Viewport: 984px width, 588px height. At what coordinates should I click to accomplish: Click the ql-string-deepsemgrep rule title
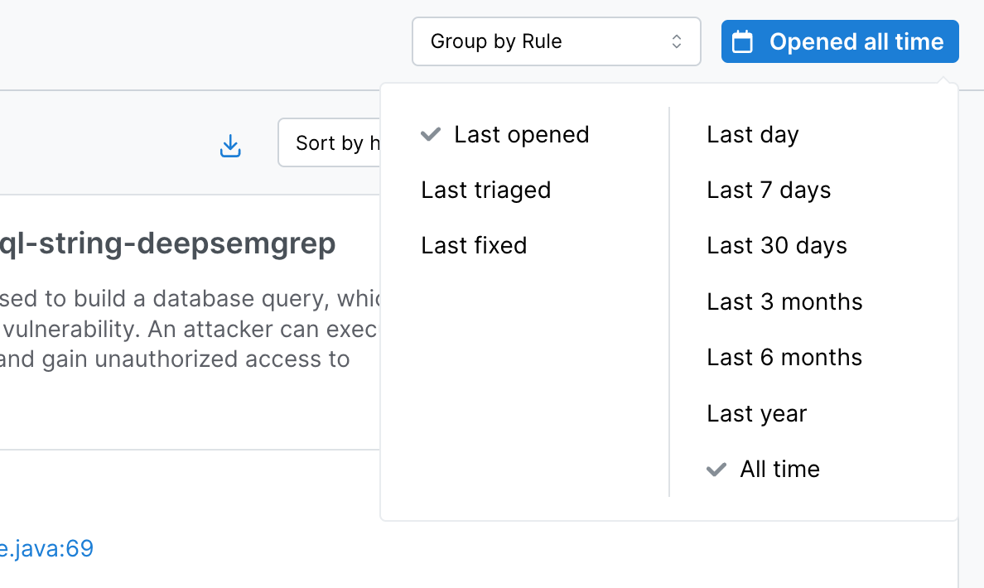[167, 243]
